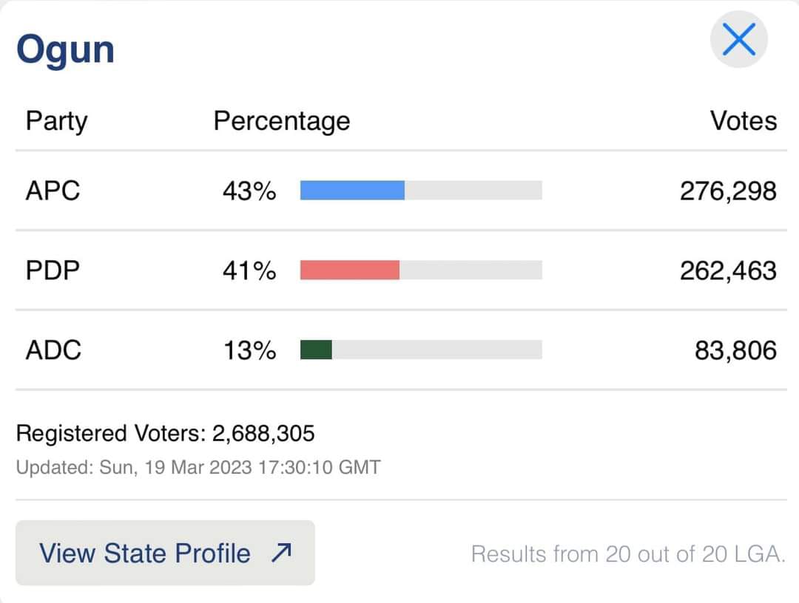Click the green ADC percentage bar
Image resolution: width=799 pixels, height=603 pixels.
[x=316, y=350]
